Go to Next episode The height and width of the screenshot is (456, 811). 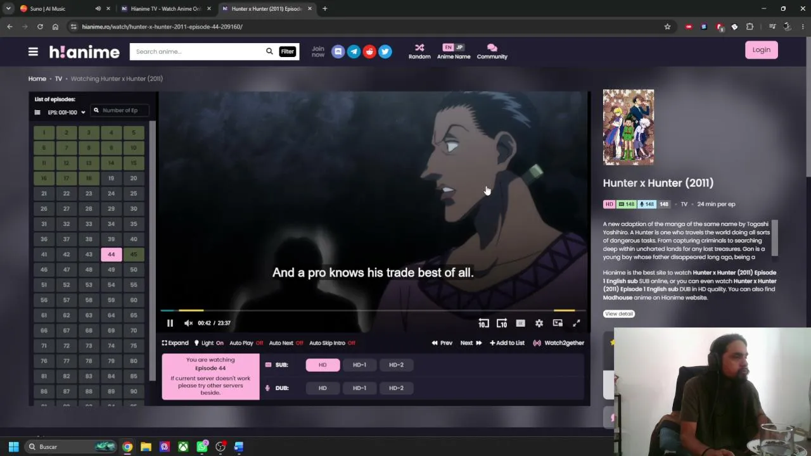[x=471, y=343]
